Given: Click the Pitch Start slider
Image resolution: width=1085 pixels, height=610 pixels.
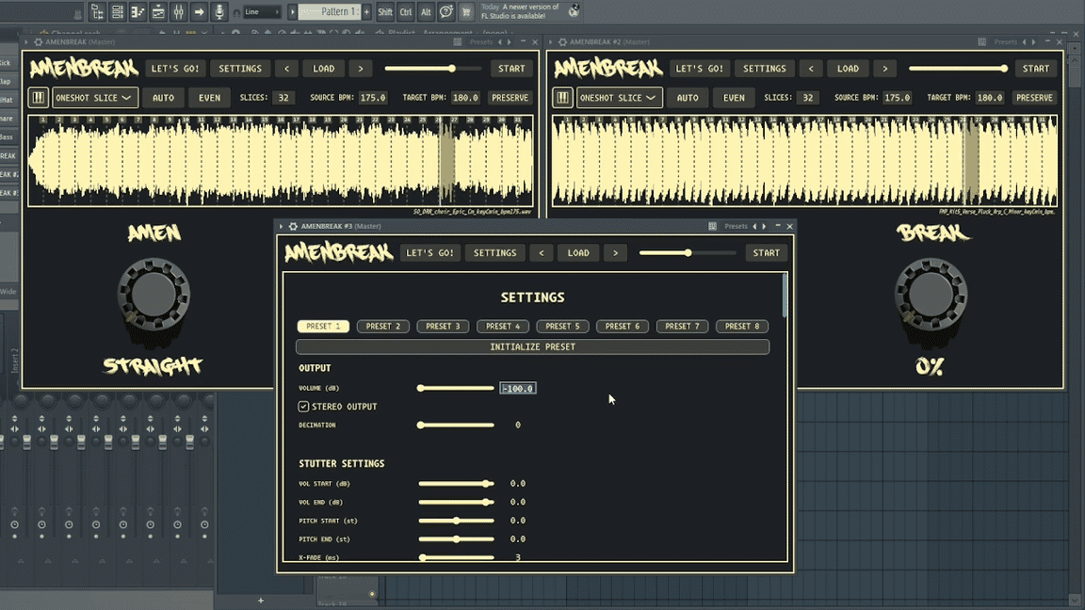Looking at the screenshot, I should tap(456, 521).
